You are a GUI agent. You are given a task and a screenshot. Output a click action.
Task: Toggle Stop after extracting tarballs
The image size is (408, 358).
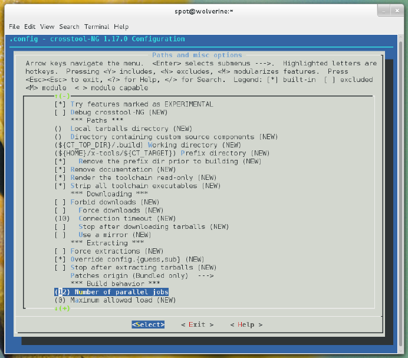[x=136, y=267]
